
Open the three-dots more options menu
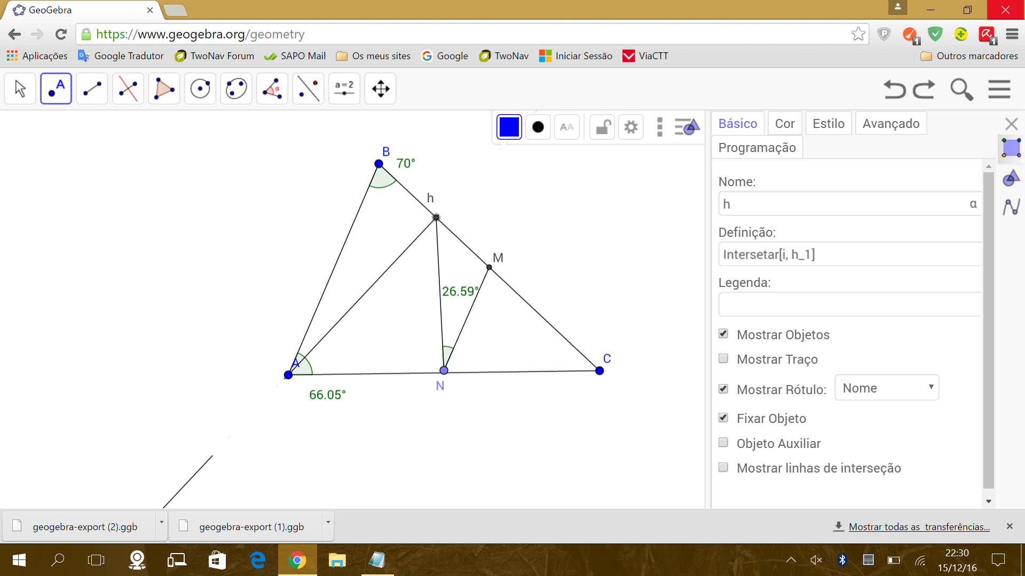[660, 127]
